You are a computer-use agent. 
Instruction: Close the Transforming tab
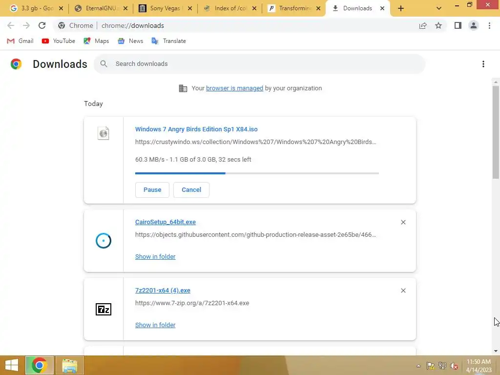[318, 9]
